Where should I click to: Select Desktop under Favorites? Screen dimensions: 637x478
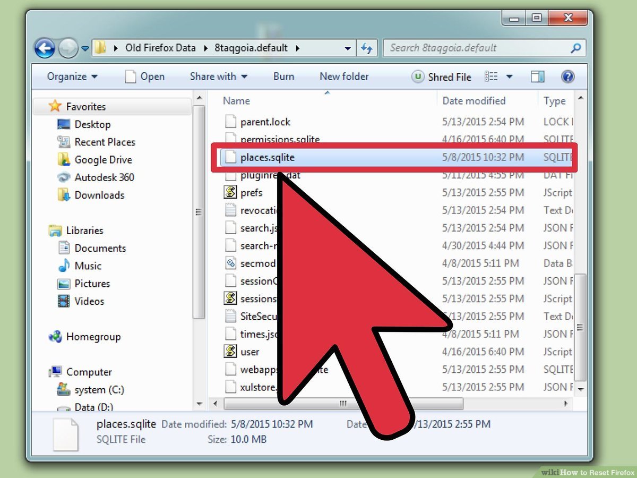pyautogui.click(x=94, y=124)
